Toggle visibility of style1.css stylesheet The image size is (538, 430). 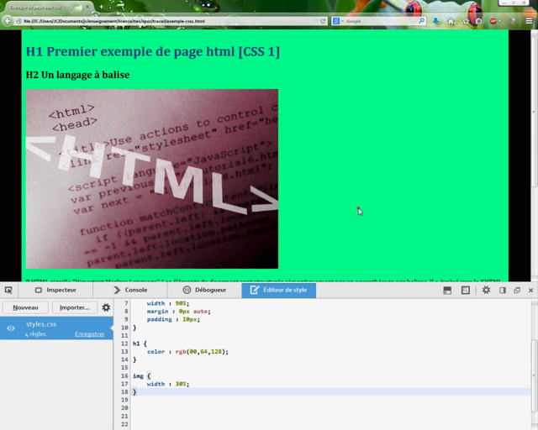[x=11, y=328]
